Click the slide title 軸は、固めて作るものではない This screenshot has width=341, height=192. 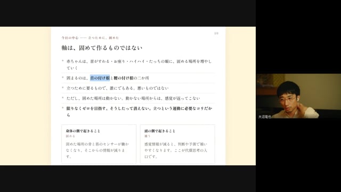(x=102, y=48)
